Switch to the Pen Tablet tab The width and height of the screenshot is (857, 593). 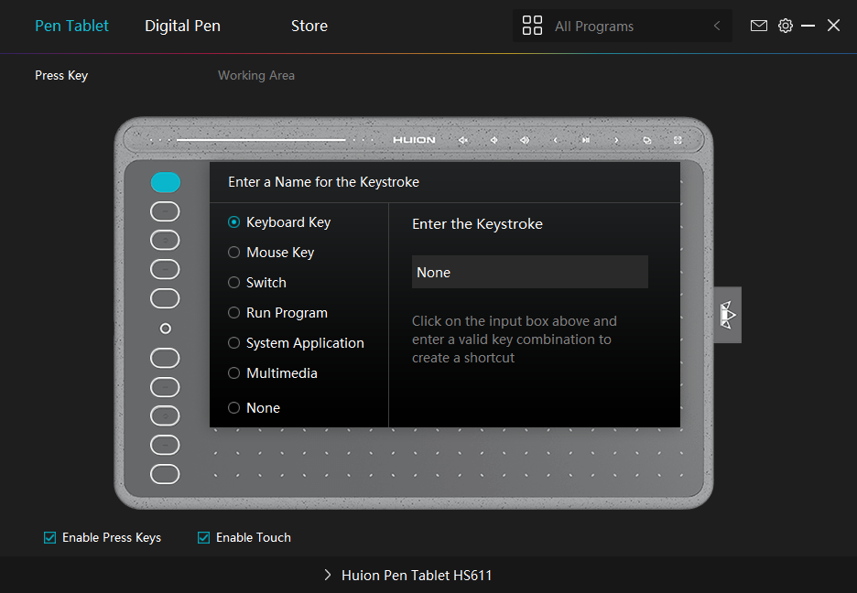coord(71,26)
